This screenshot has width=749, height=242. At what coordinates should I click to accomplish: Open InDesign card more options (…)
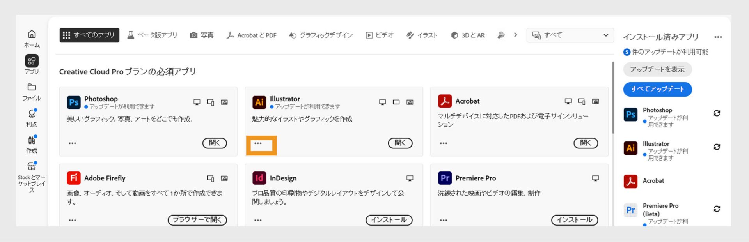[x=258, y=220]
